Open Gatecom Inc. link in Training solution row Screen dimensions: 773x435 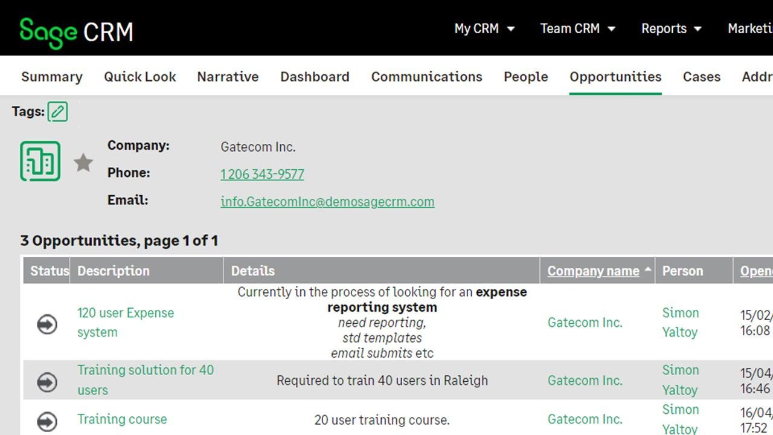click(x=585, y=381)
